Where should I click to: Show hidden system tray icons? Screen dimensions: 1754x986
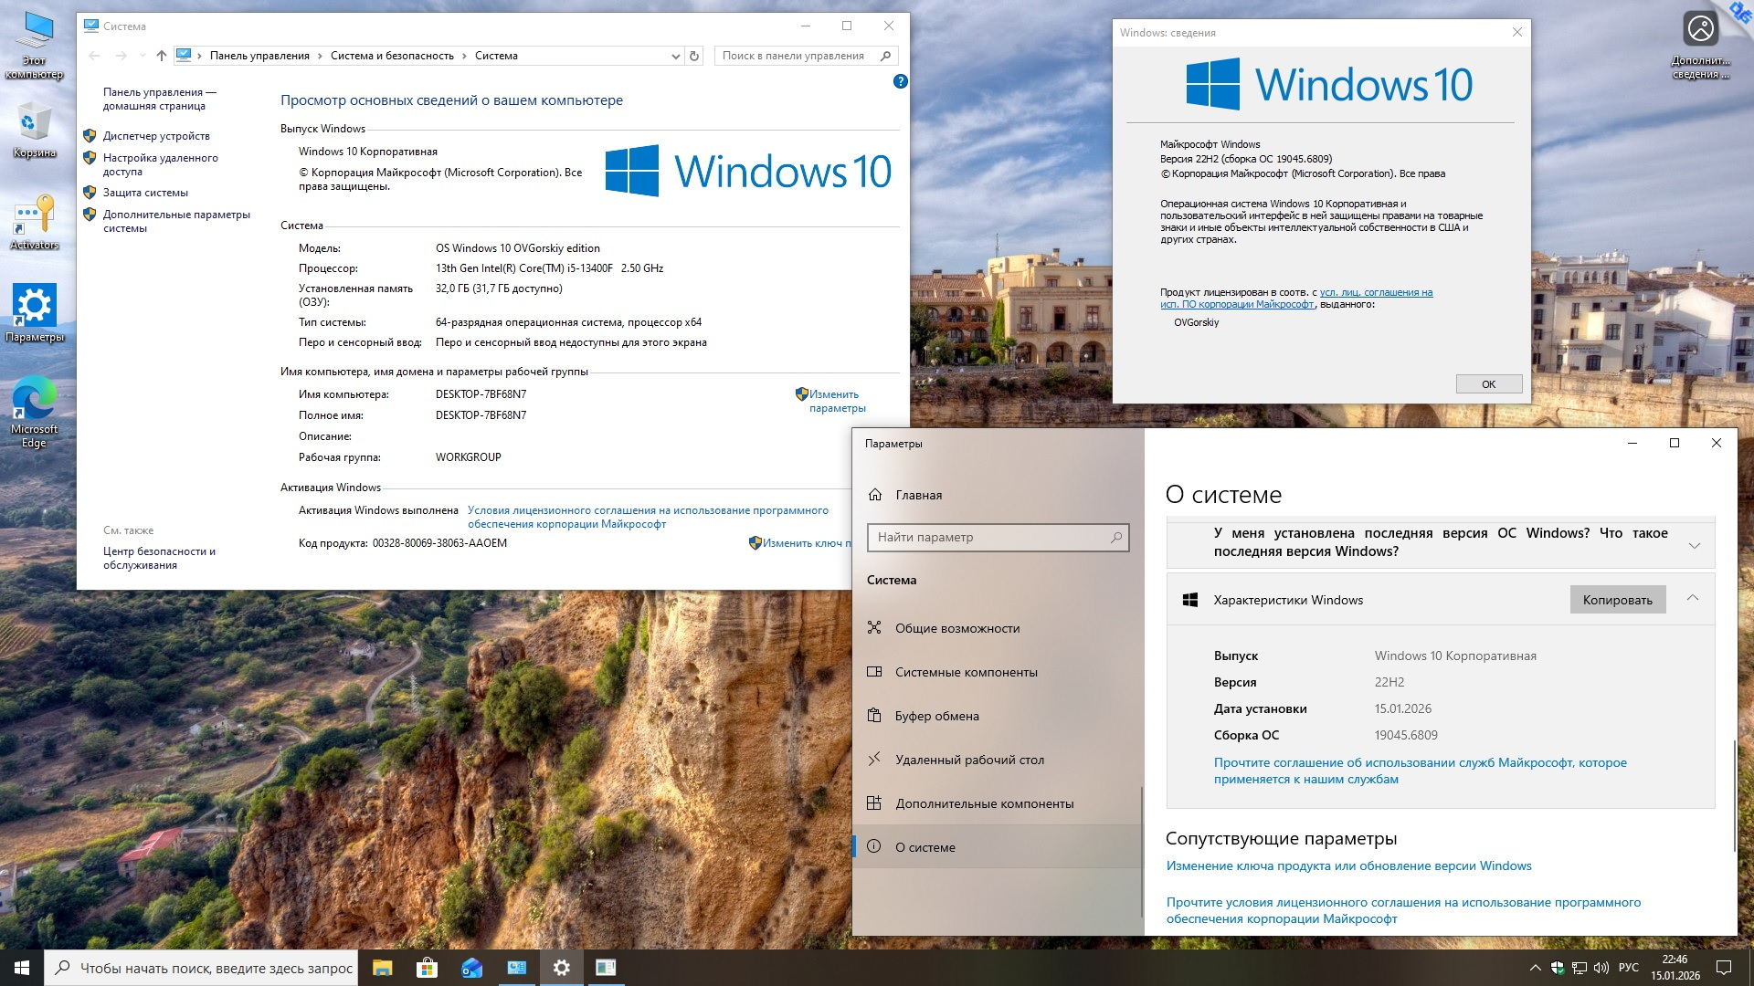tap(1535, 968)
